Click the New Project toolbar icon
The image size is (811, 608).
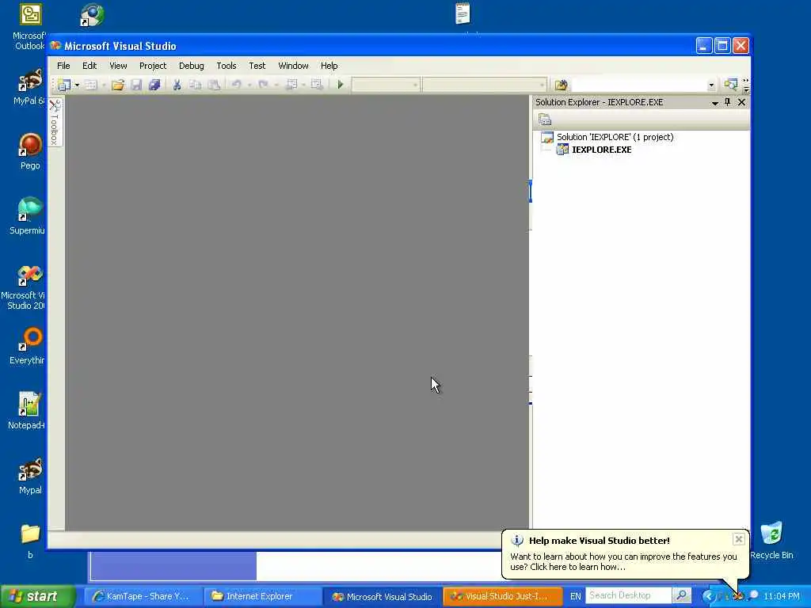[x=64, y=85]
